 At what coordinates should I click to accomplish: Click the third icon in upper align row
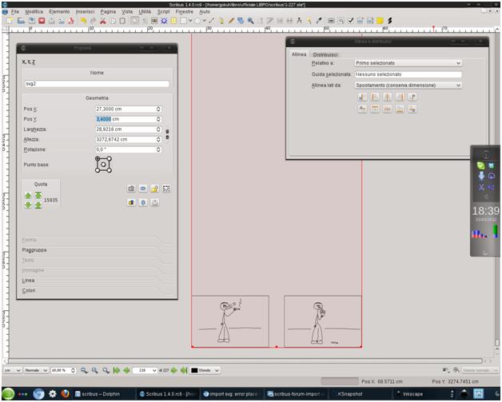388,97
